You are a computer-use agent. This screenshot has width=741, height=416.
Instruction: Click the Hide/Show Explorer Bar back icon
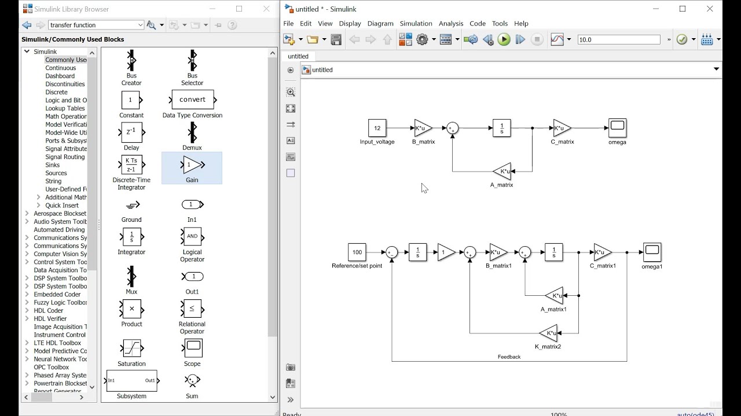tap(291, 70)
